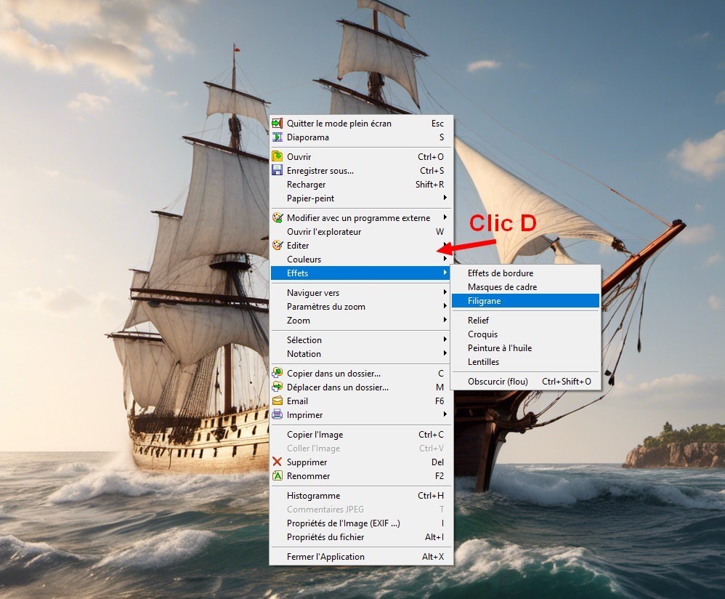Expand the Zoom submenu arrow
The image size is (725, 599).
[x=445, y=320]
